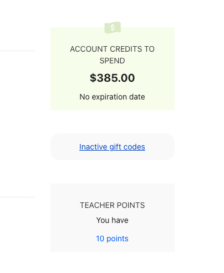Click the dotted divider beside account credits
The width and height of the screenshot is (224, 273).
tap(17, 51)
